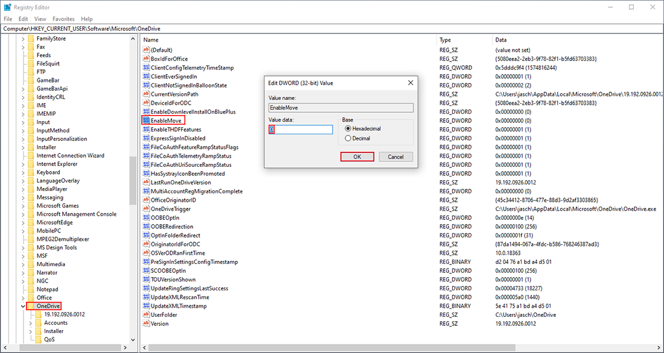Select the 19.192.0926.0012 subkey
Viewport: 664px width, 353px height.
pyautogui.click(x=65, y=314)
